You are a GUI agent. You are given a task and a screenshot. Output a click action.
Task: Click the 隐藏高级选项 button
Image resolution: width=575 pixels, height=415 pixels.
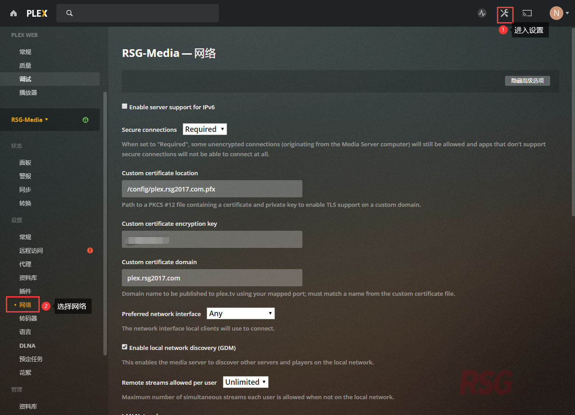coord(527,81)
